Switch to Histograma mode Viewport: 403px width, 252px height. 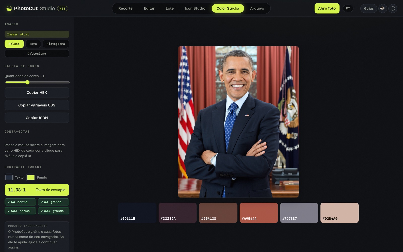[56, 44]
